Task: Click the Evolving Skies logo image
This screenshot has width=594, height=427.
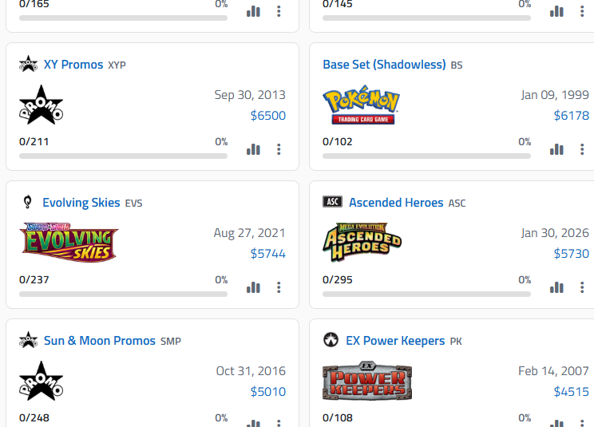Action: click(69, 242)
